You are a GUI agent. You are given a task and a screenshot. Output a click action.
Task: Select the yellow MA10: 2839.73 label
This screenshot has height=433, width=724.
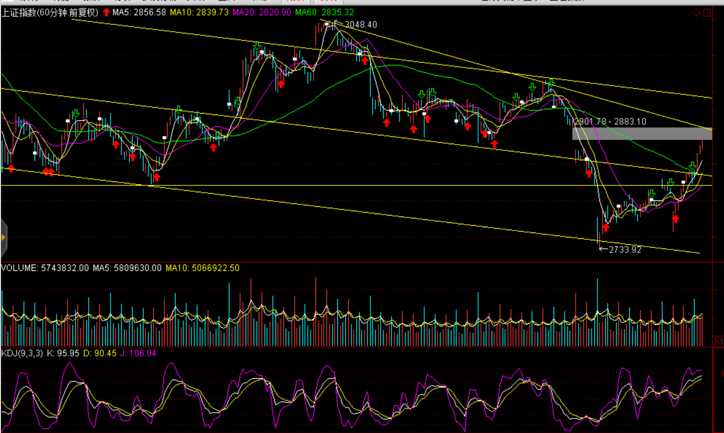tap(199, 12)
